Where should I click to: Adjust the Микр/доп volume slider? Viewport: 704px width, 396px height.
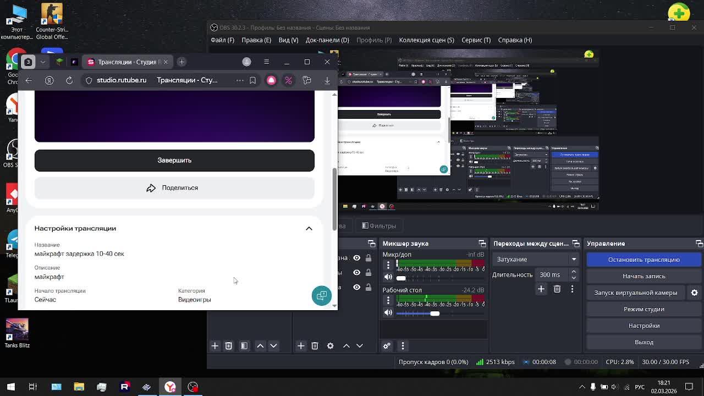coord(401,278)
